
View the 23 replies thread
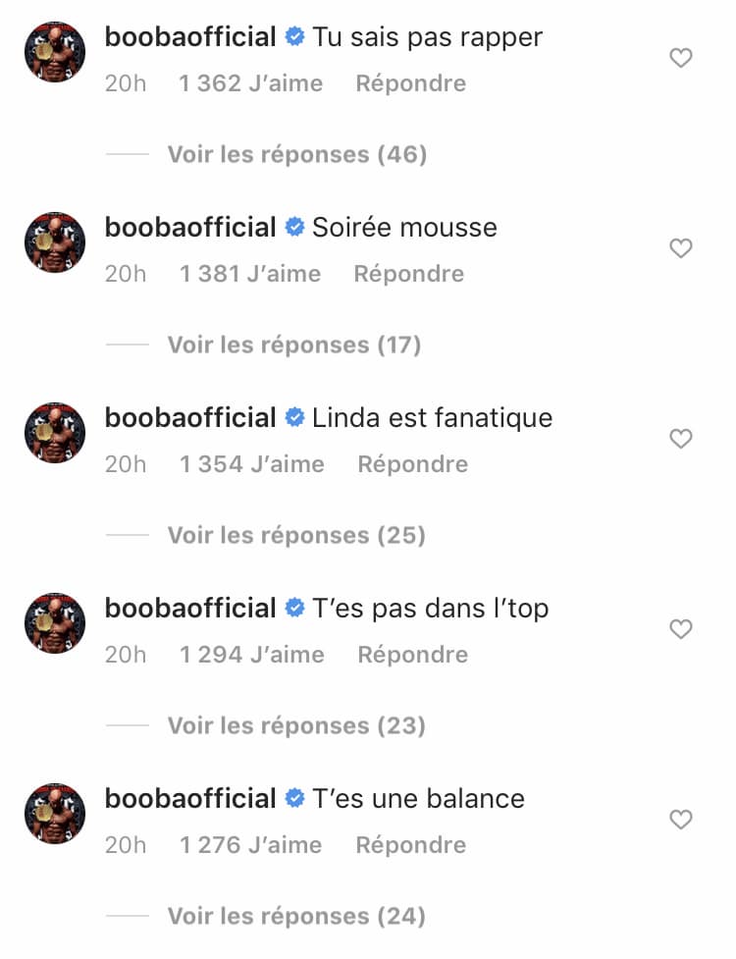pyautogui.click(x=296, y=725)
